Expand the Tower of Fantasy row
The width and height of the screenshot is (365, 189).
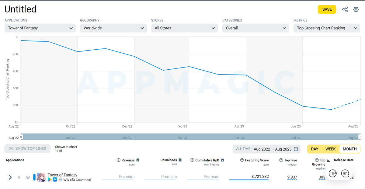point(10,177)
